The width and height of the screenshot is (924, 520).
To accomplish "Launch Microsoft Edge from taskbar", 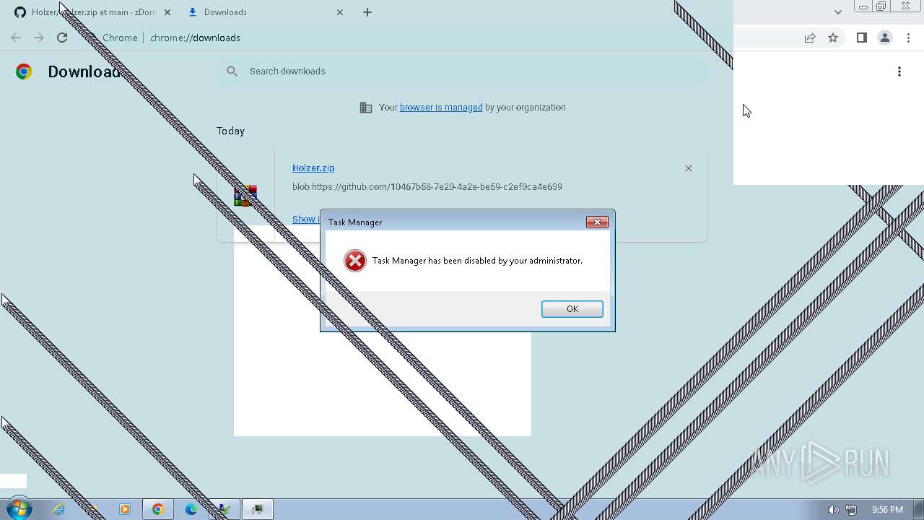I will click(x=191, y=509).
